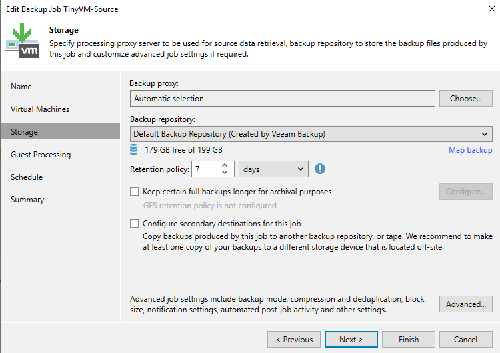Enable keeping full backups for archival purposes

pyautogui.click(x=135, y=192)
